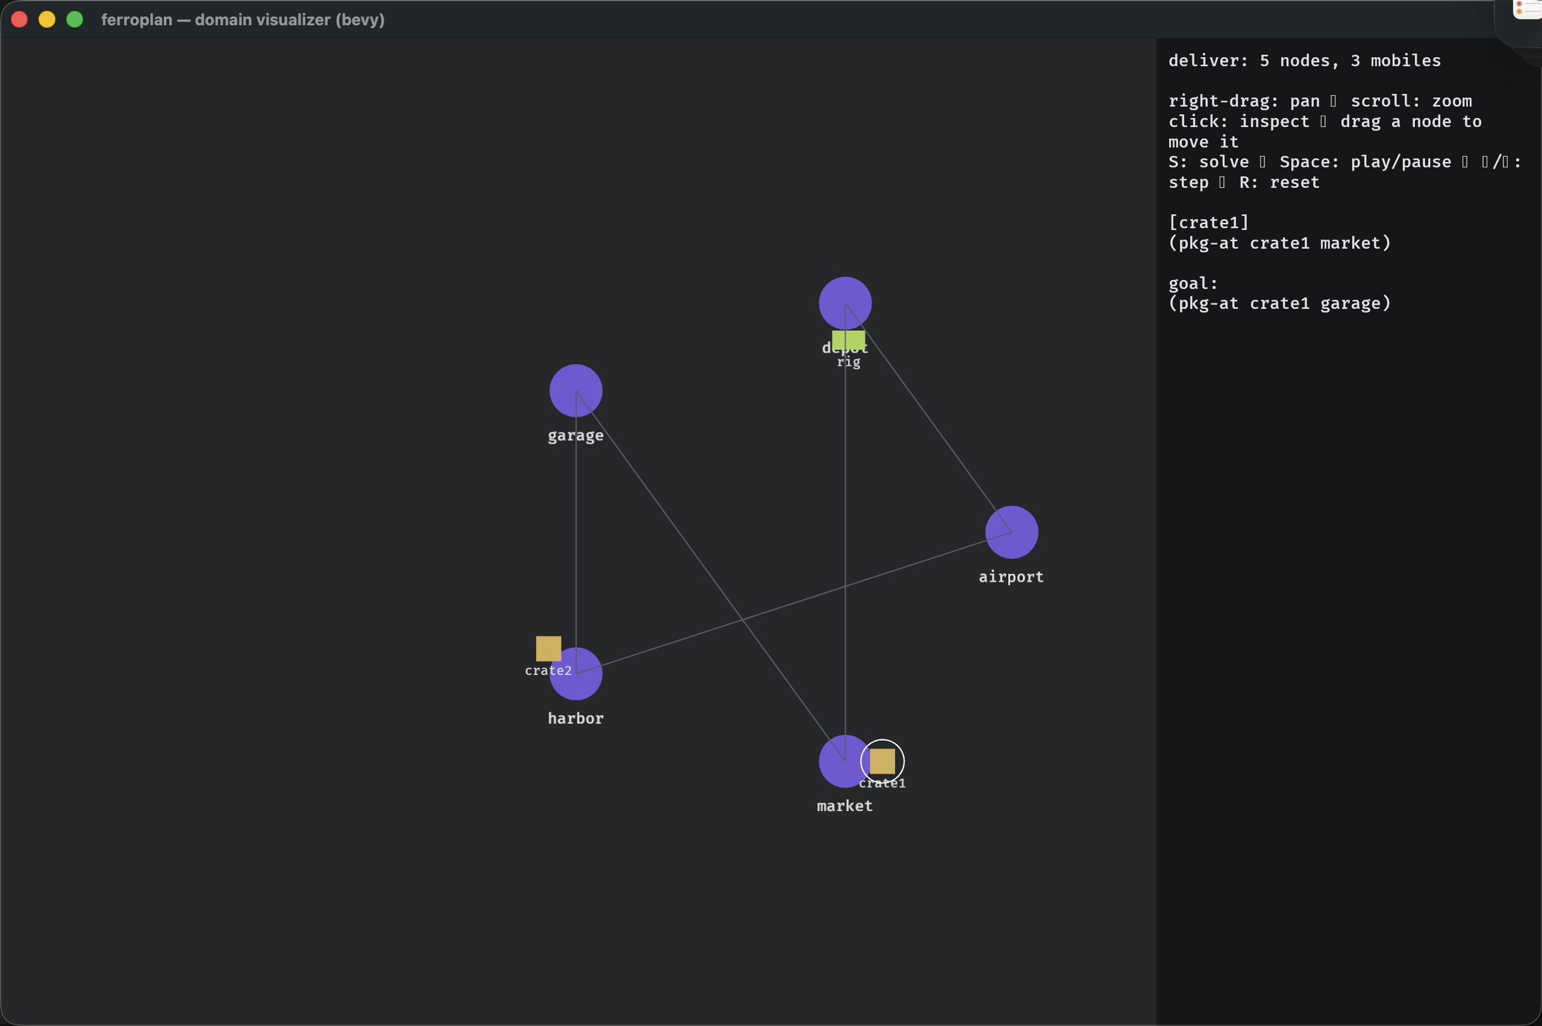Click the highlighted crate1 package square
This screenshot has width=1542, height=1026.
[x=882, y=761]
